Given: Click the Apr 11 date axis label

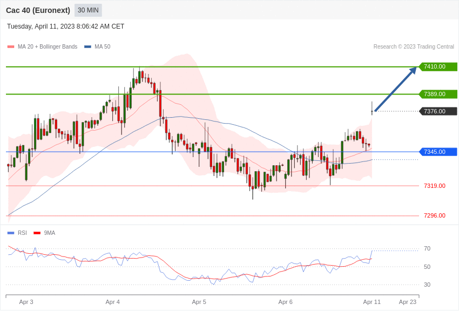Looking at the screenshot, I should click(372, 302).
